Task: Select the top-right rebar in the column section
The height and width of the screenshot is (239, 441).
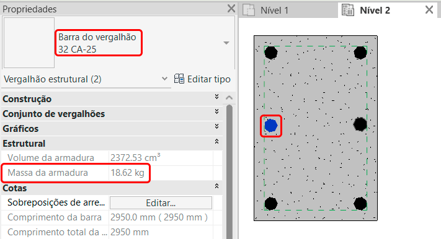Action: point(360,53)
